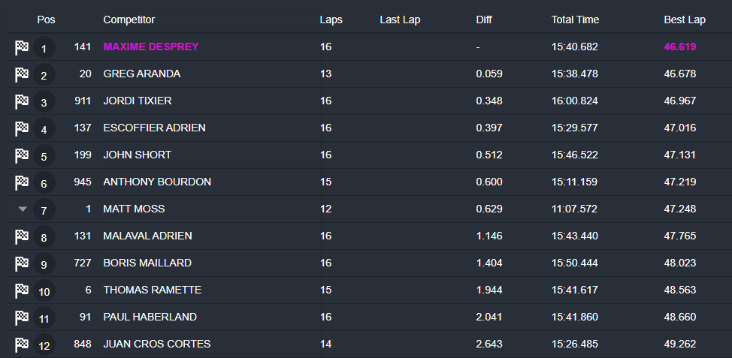
Task: Click the Diff column header
Action: [484, 20]
